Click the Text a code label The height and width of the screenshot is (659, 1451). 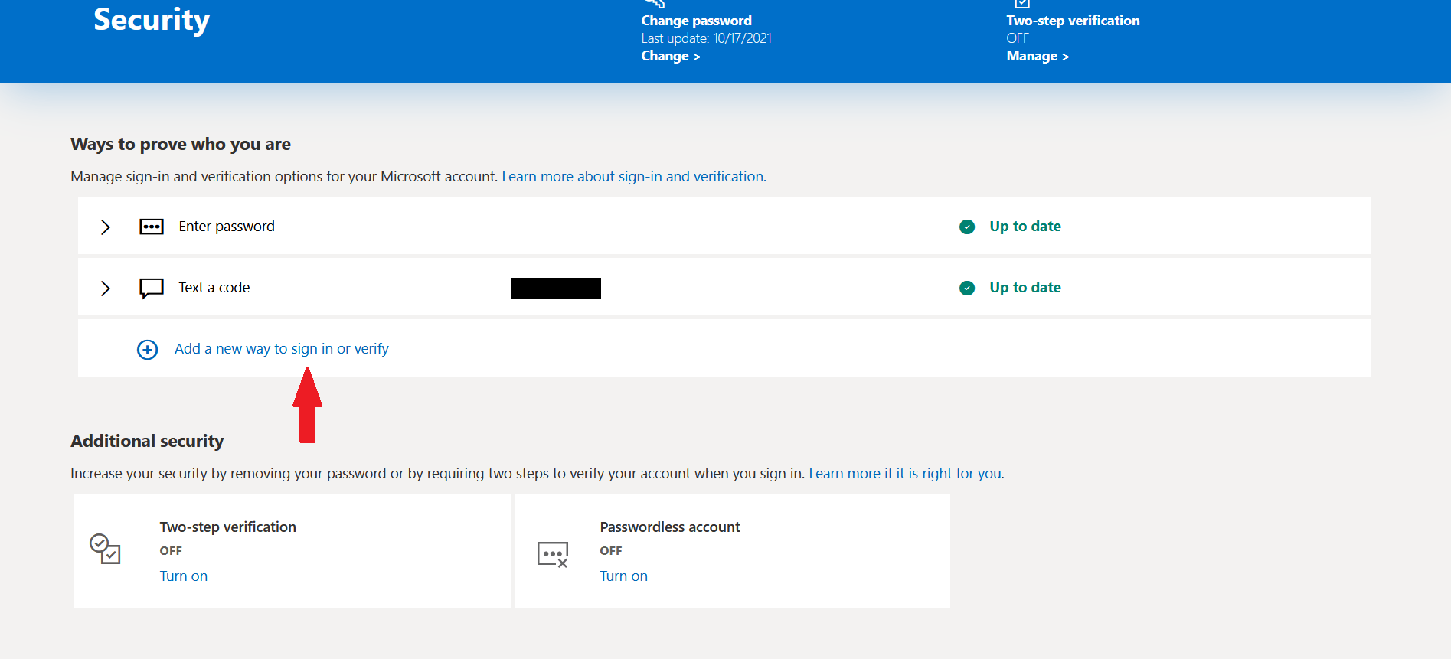point(214,288)
